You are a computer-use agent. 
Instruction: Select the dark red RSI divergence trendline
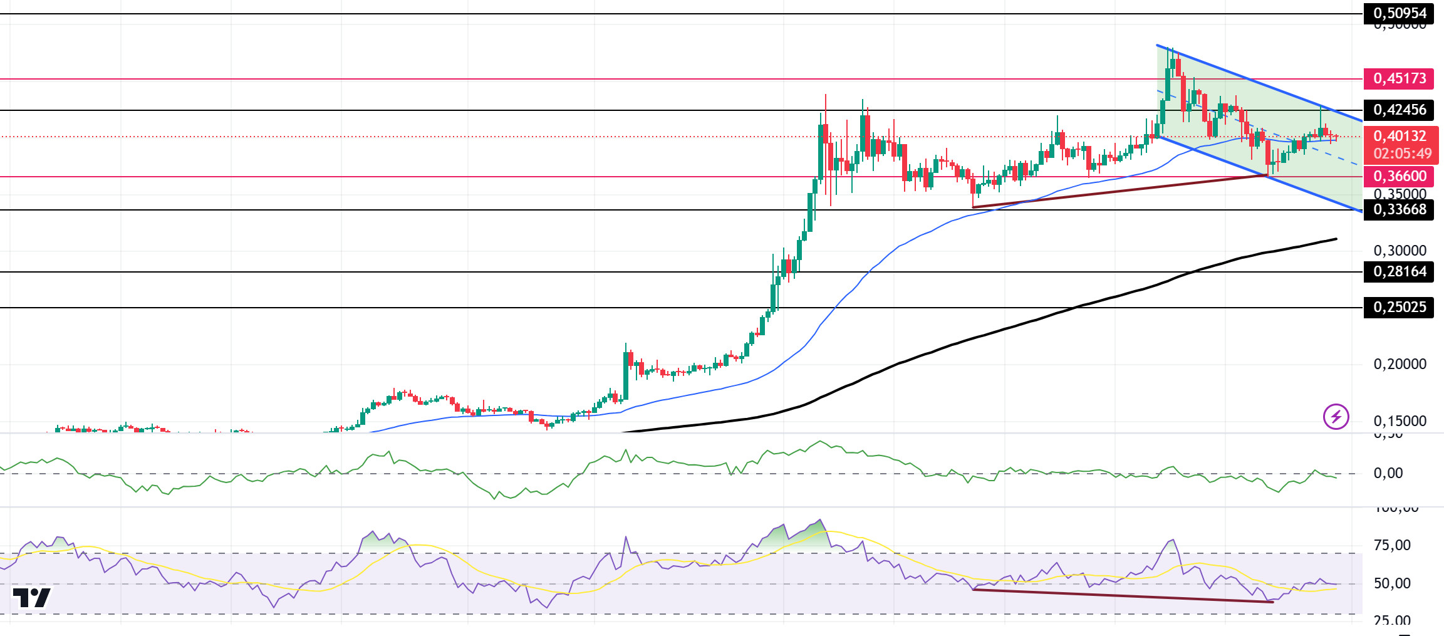point(1123,596)
